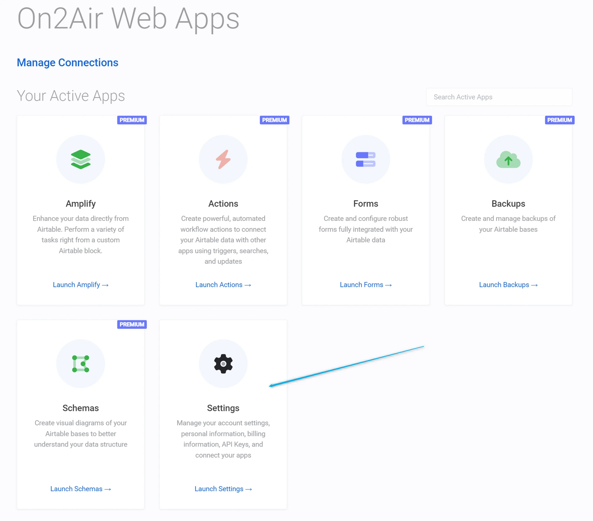
Task: Click the Premium badge on Schemas card
Action: (132, 325)
